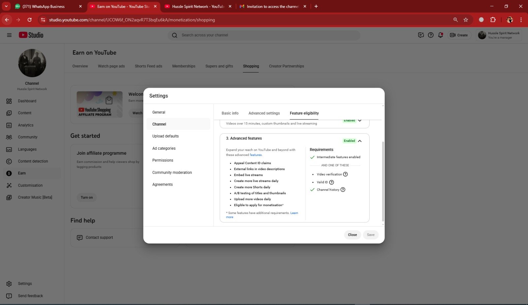Select Permissions in settings sidebar
Screen dimensions: 528x305
pyautogui.click(x=163, y=160)
